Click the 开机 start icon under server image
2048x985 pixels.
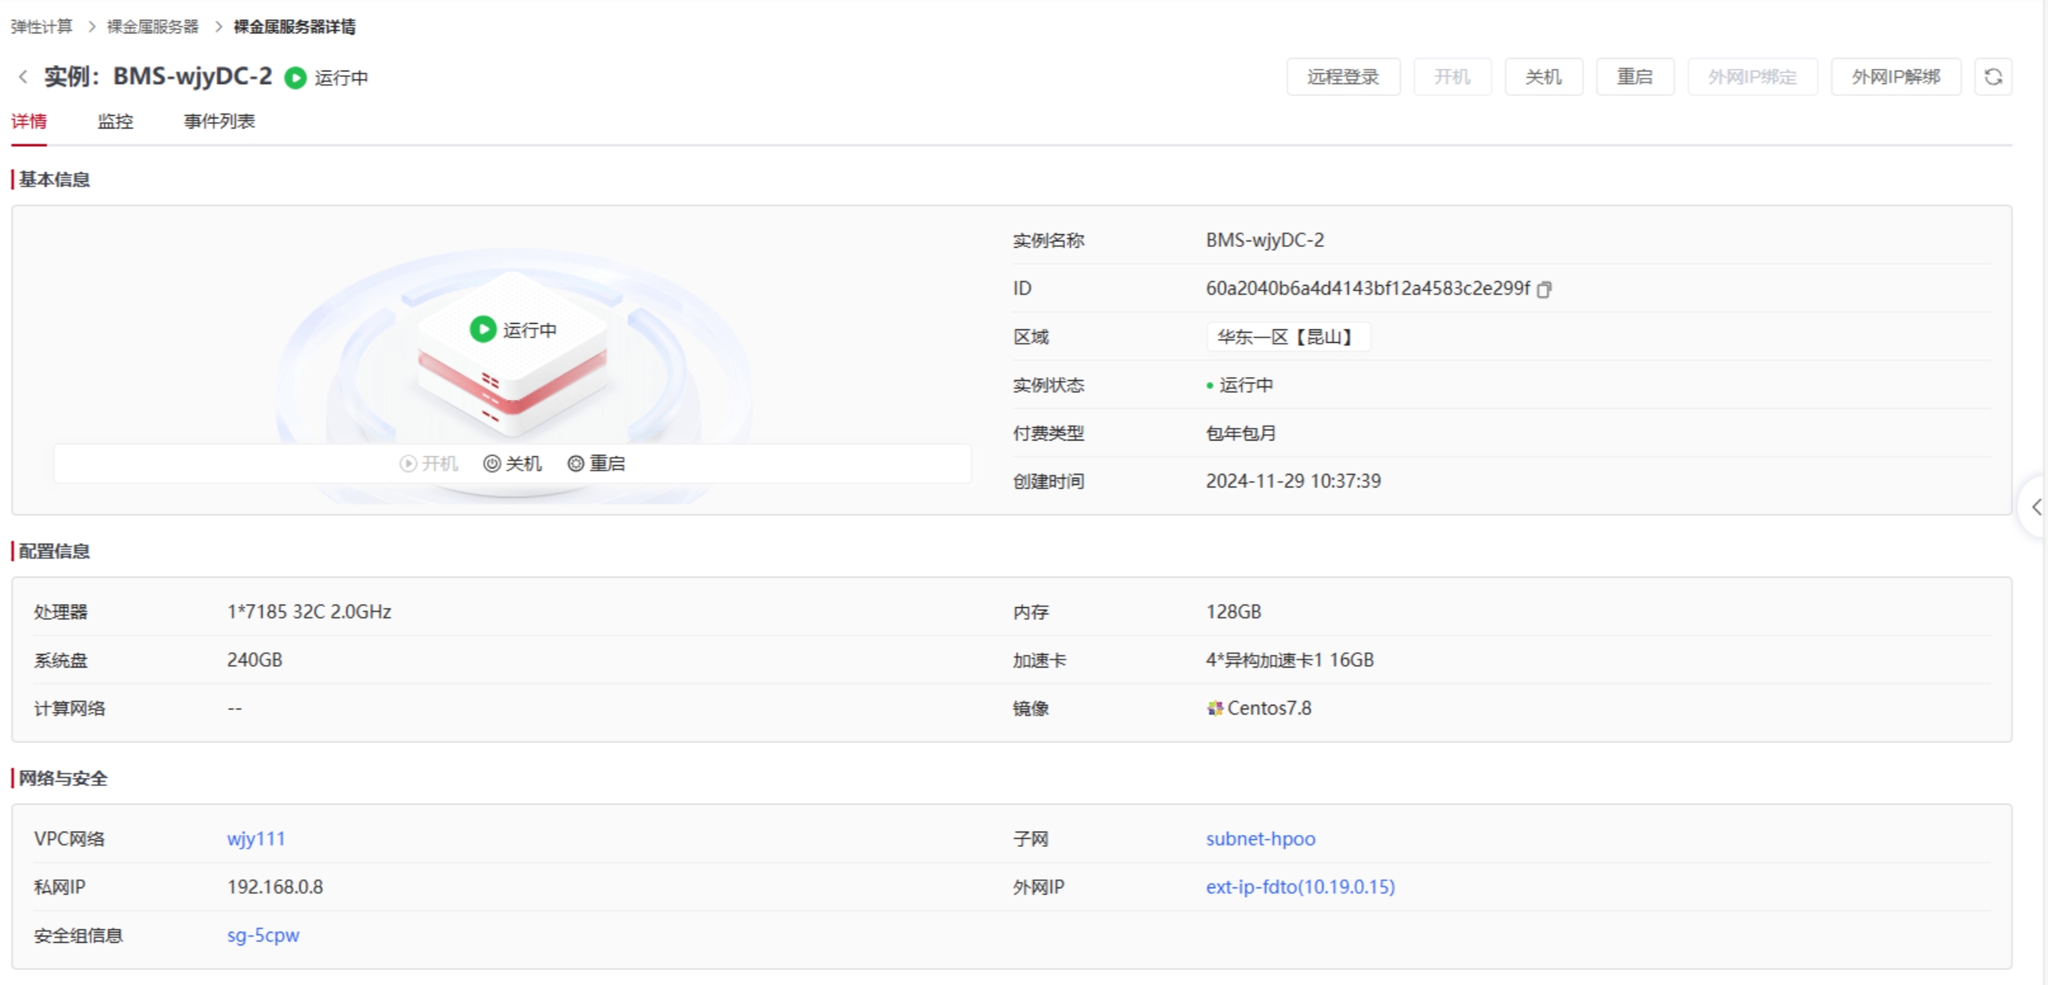[408, 463]
